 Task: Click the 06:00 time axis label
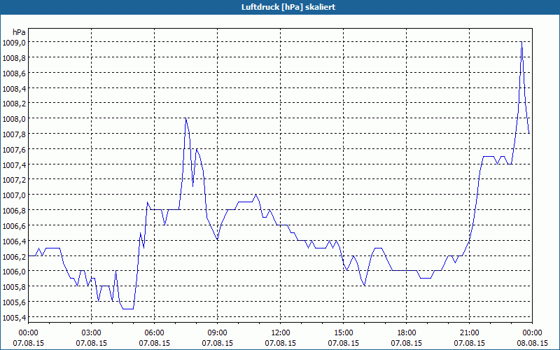tap(154, 333)
